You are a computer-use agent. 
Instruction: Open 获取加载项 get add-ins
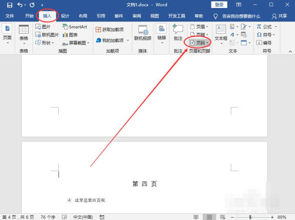110,29
